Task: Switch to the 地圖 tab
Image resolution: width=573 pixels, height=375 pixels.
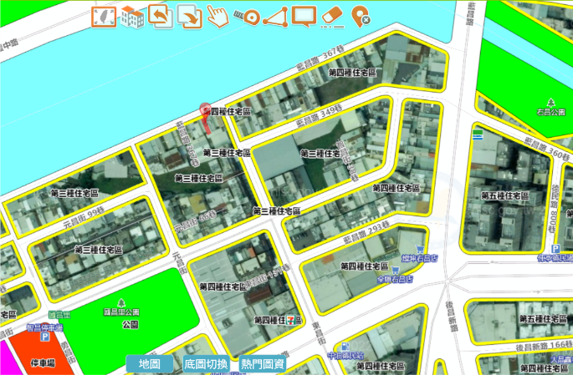Action: [x=150, y=364]
